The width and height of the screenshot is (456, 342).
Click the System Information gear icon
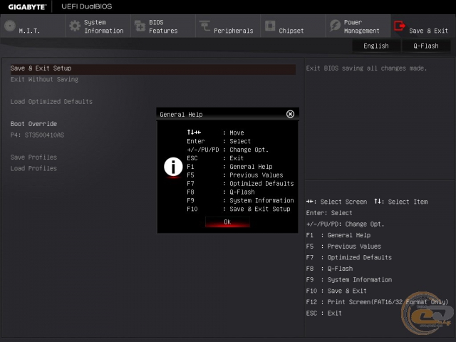coord(74,26)
